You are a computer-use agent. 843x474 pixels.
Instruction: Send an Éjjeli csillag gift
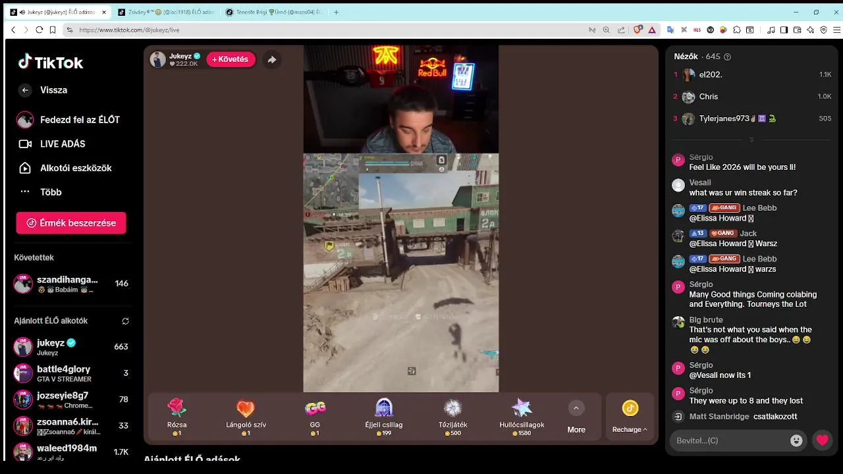384,417
